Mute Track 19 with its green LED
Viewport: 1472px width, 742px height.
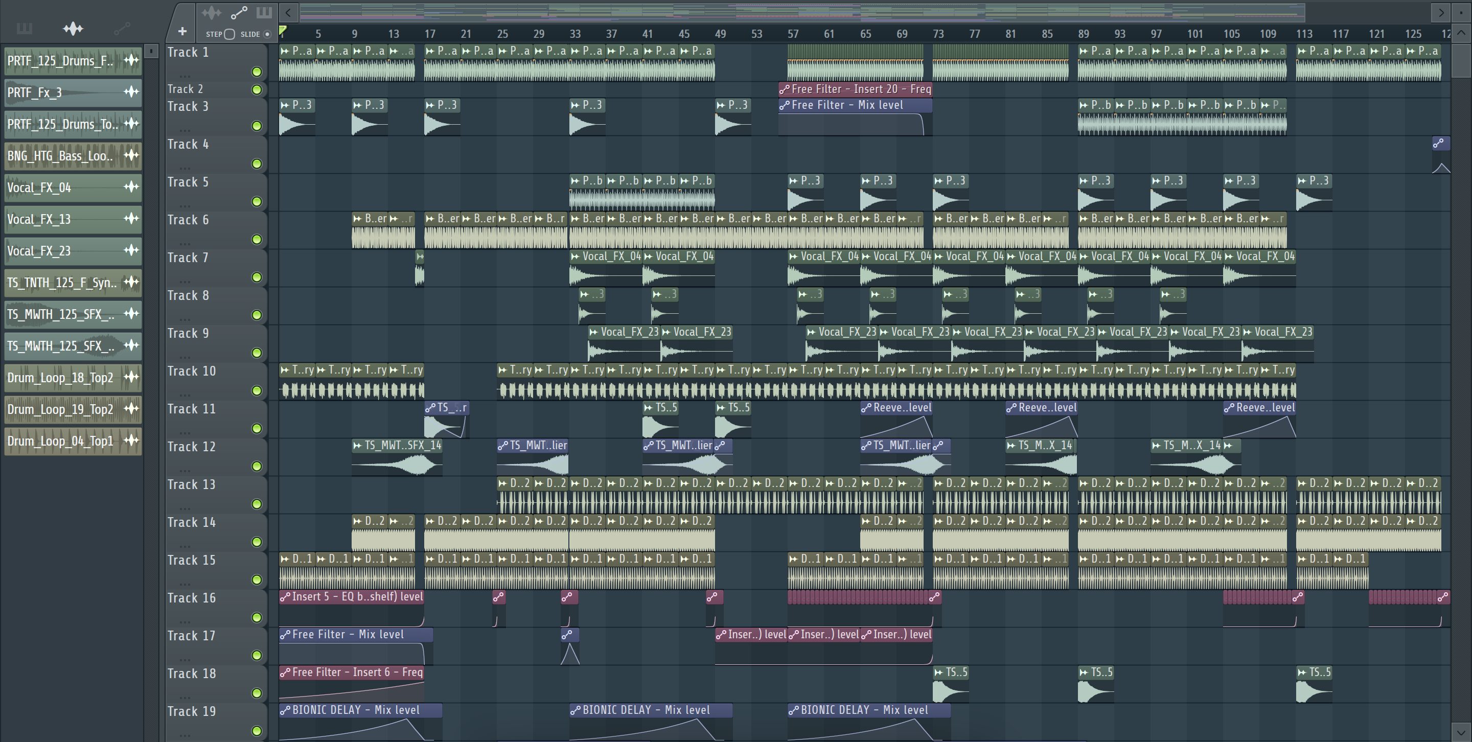pos(257,731)
